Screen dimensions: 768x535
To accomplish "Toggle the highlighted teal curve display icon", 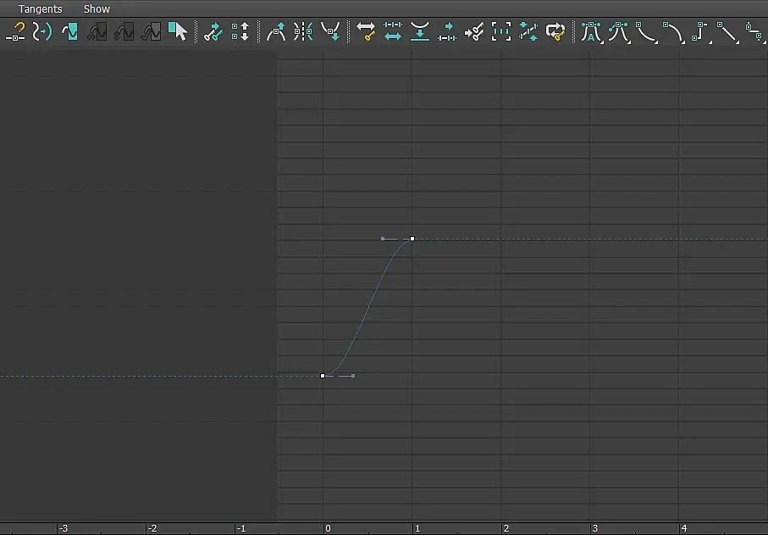I will click(69, 32).
